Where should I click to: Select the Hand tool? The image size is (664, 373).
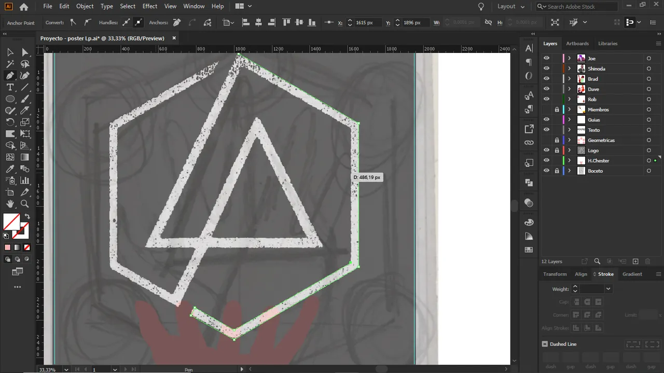(x=10, y=204)
